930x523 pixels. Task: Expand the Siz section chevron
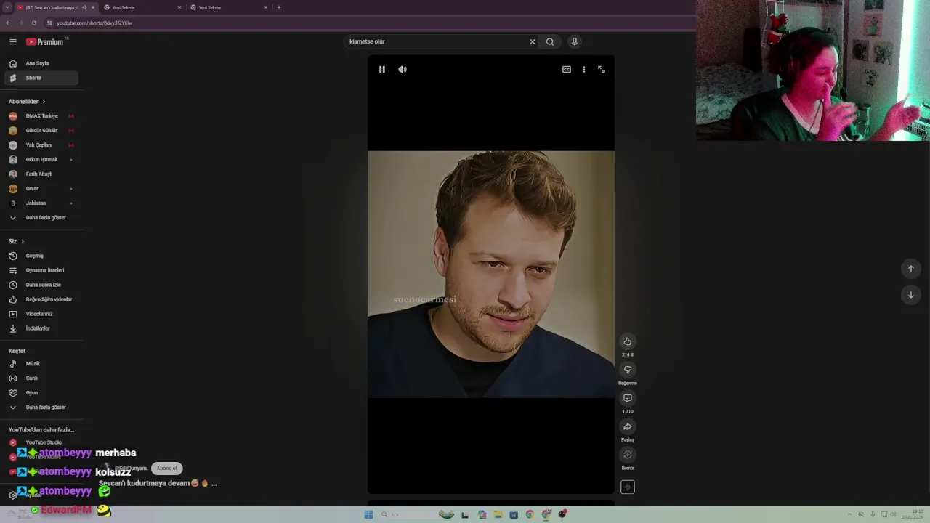pyautogui.click(x=23, y=241)
